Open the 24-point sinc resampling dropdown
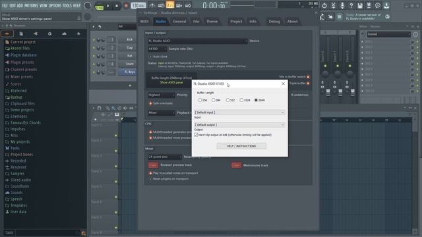This screenshot has height=237, width=422. point(165,157)
